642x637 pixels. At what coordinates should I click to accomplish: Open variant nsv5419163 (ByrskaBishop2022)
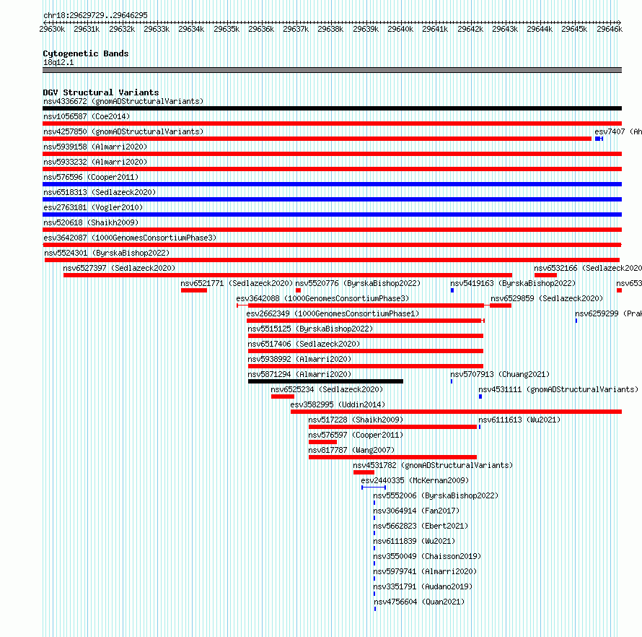(513, 283)
